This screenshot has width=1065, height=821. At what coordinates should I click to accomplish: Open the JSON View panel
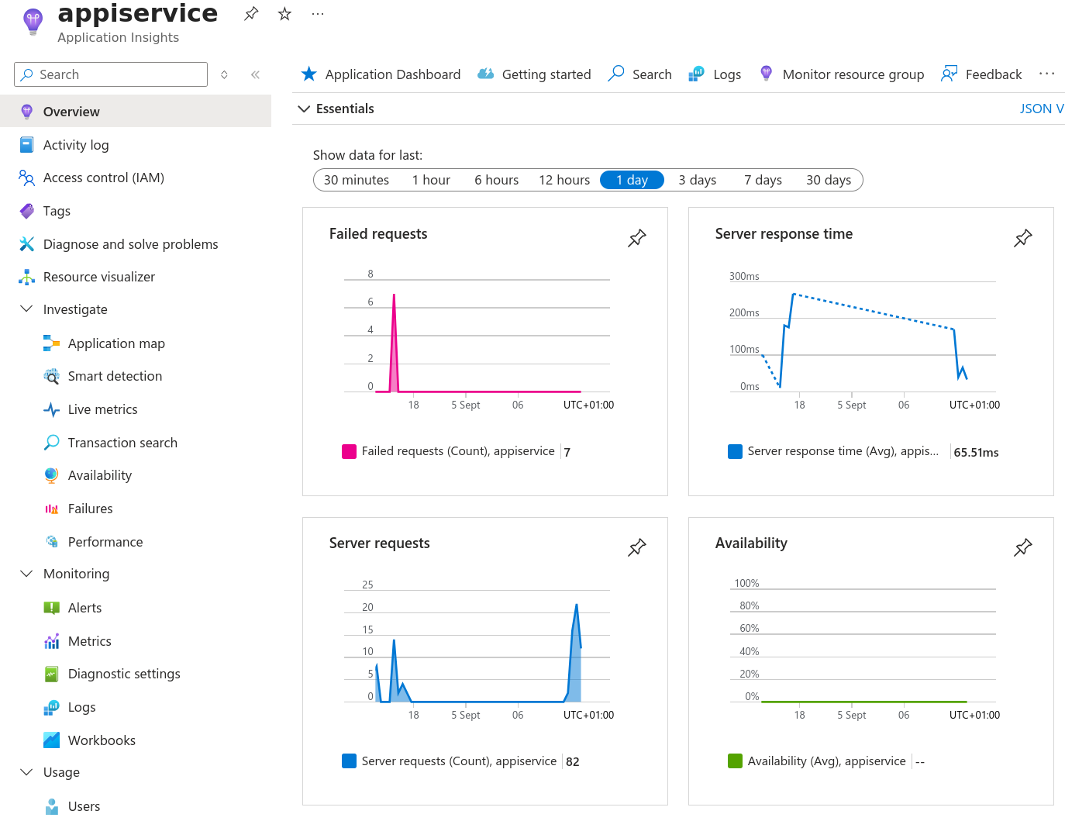(x=1041, y=109)
